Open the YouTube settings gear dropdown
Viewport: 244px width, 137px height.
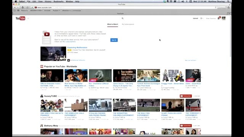point(202,18)
